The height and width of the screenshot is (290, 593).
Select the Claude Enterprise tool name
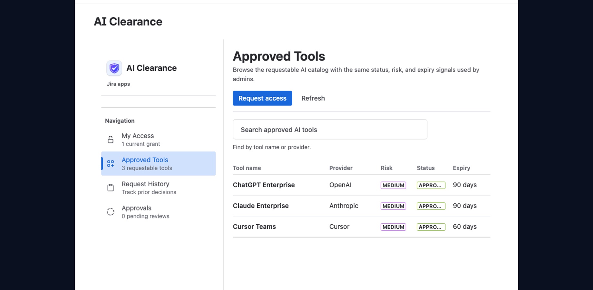coord(261,206)
